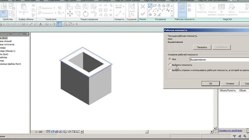249x140 pixels.
Task: Select the Pick Lines tool
Action: 159,15
